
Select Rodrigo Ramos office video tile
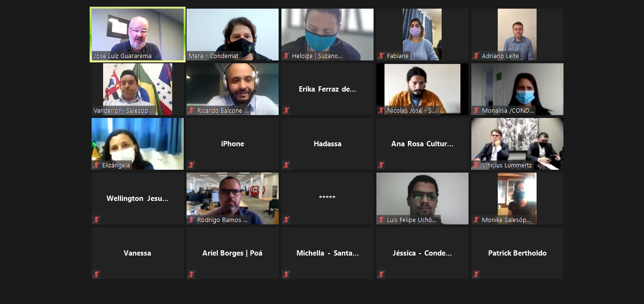tap(233, 199)
